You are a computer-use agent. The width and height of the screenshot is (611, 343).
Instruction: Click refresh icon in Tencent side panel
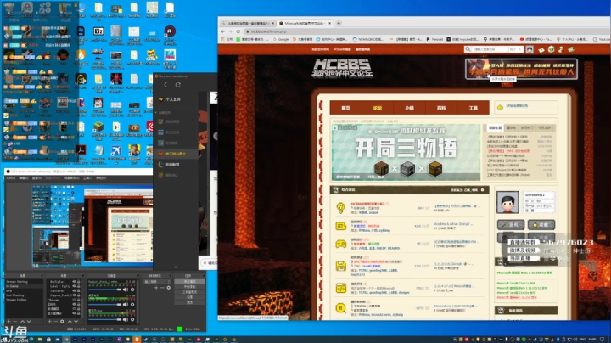(177, 85)
